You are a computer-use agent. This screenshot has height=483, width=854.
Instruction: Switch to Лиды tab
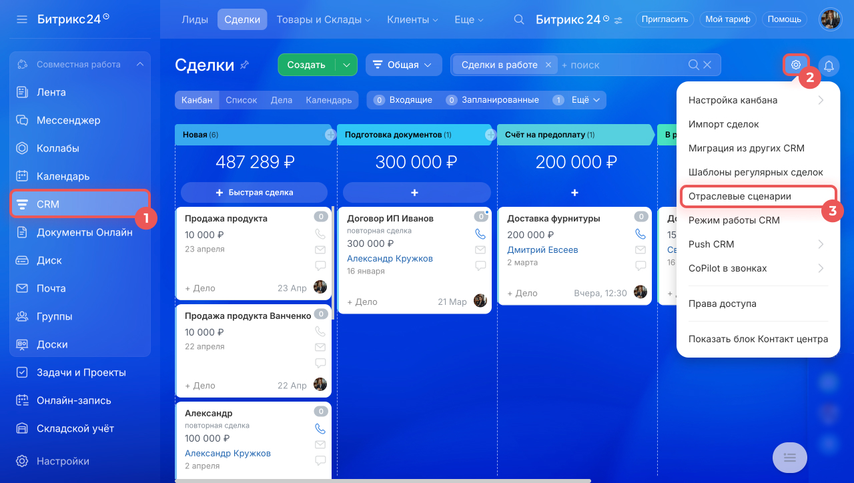[x=195, y=19]
